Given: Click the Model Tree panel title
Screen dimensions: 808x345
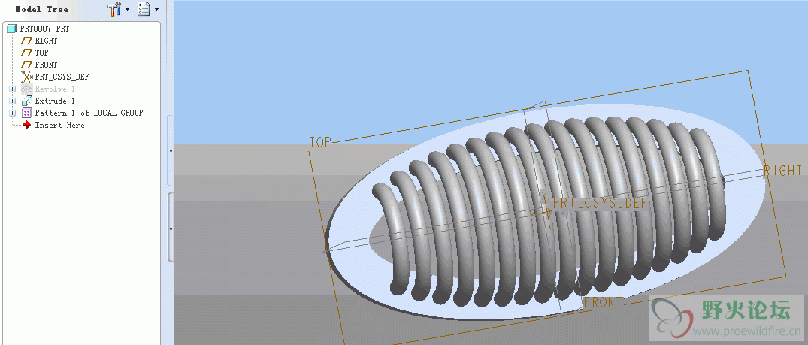Looking at the screenshot, I should tap(41, 9).
